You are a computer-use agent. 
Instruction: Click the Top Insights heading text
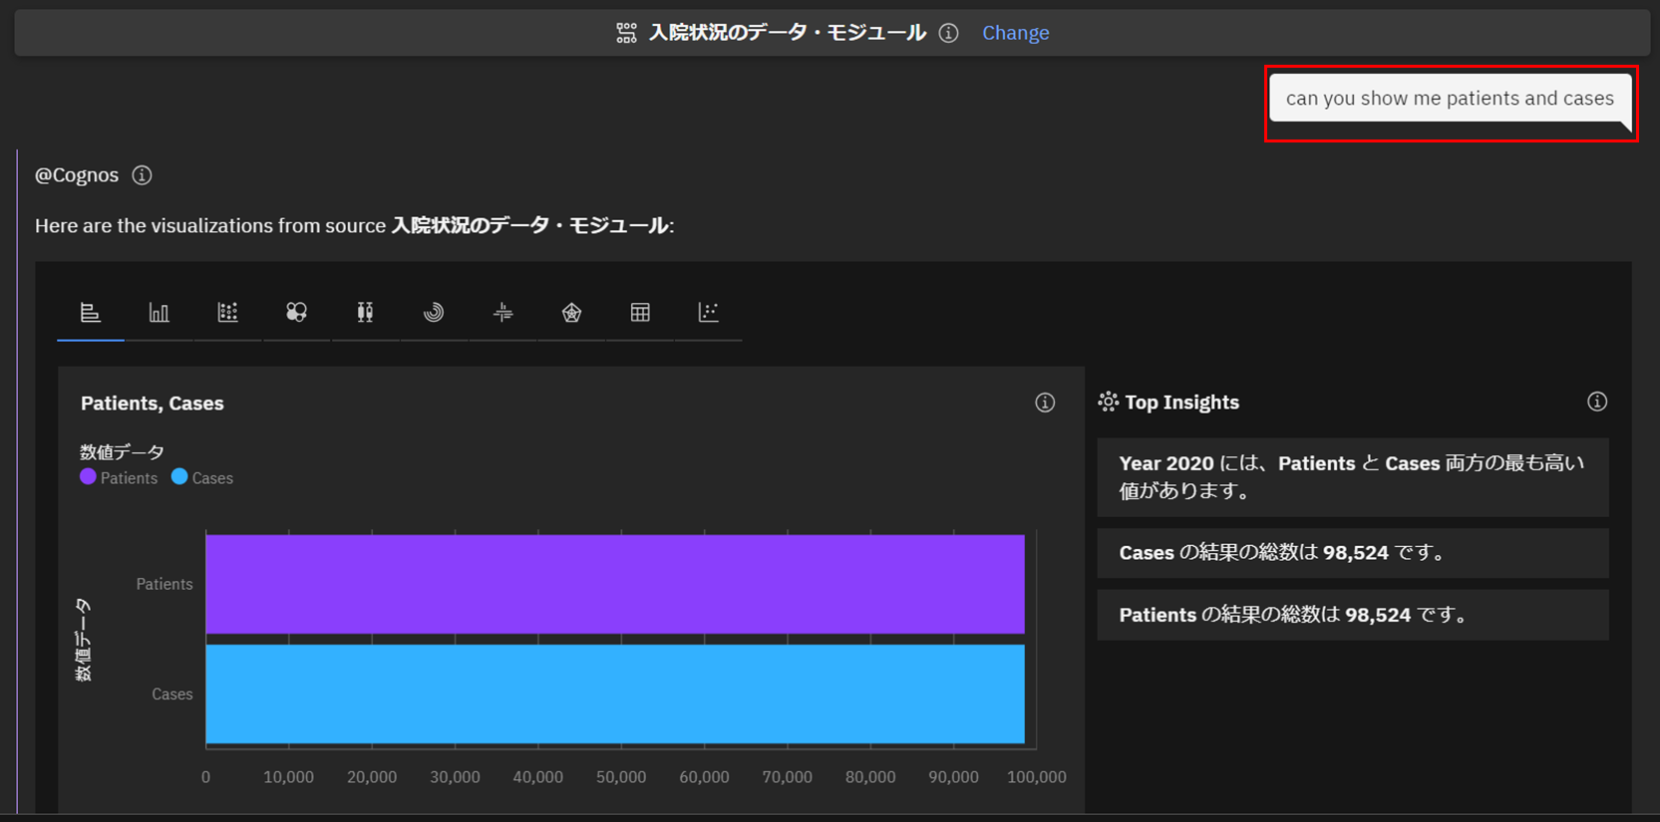click(x=1182, y=403)
